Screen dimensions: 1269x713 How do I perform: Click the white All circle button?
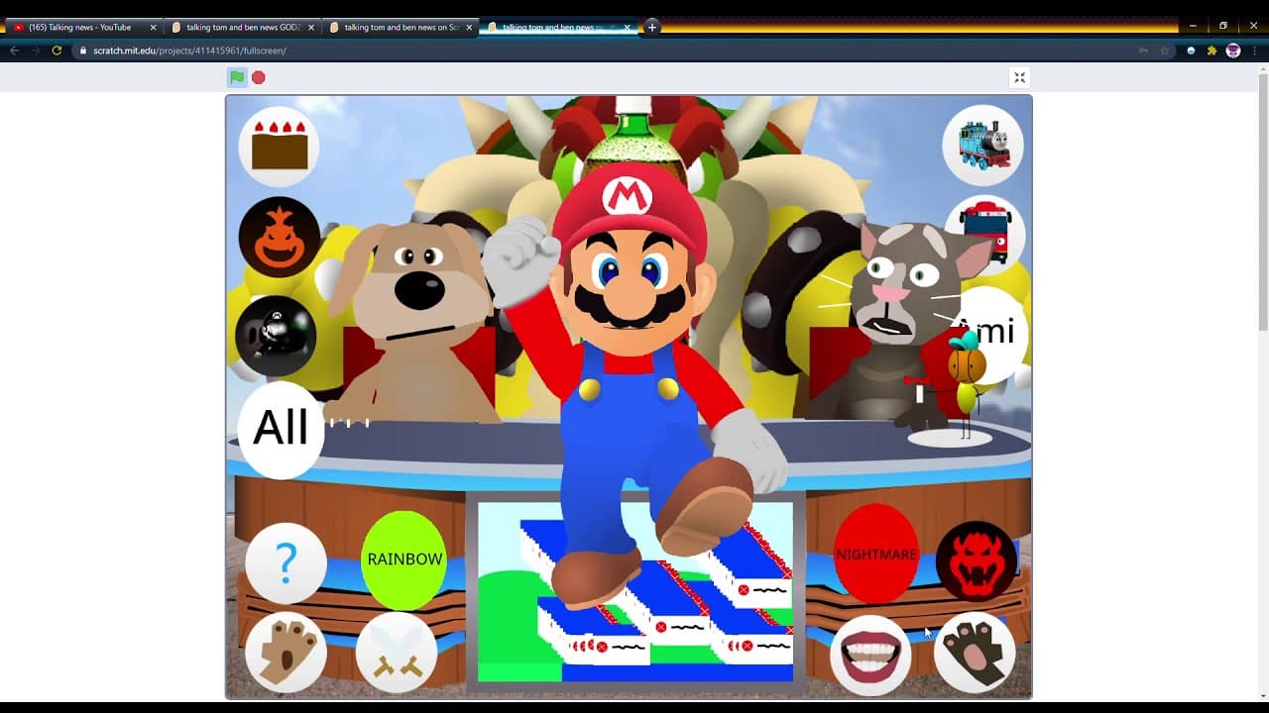coord(281,428)
